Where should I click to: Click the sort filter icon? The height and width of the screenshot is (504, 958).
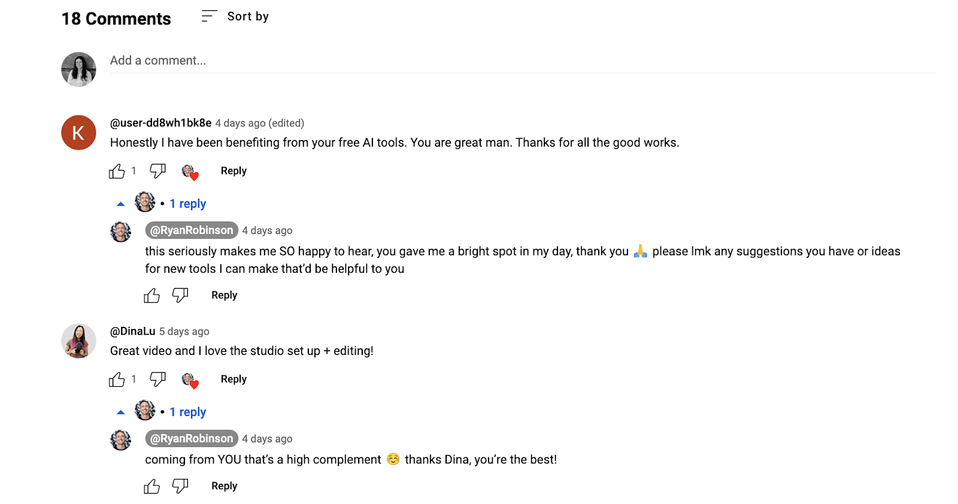click(x=208, y=16)
